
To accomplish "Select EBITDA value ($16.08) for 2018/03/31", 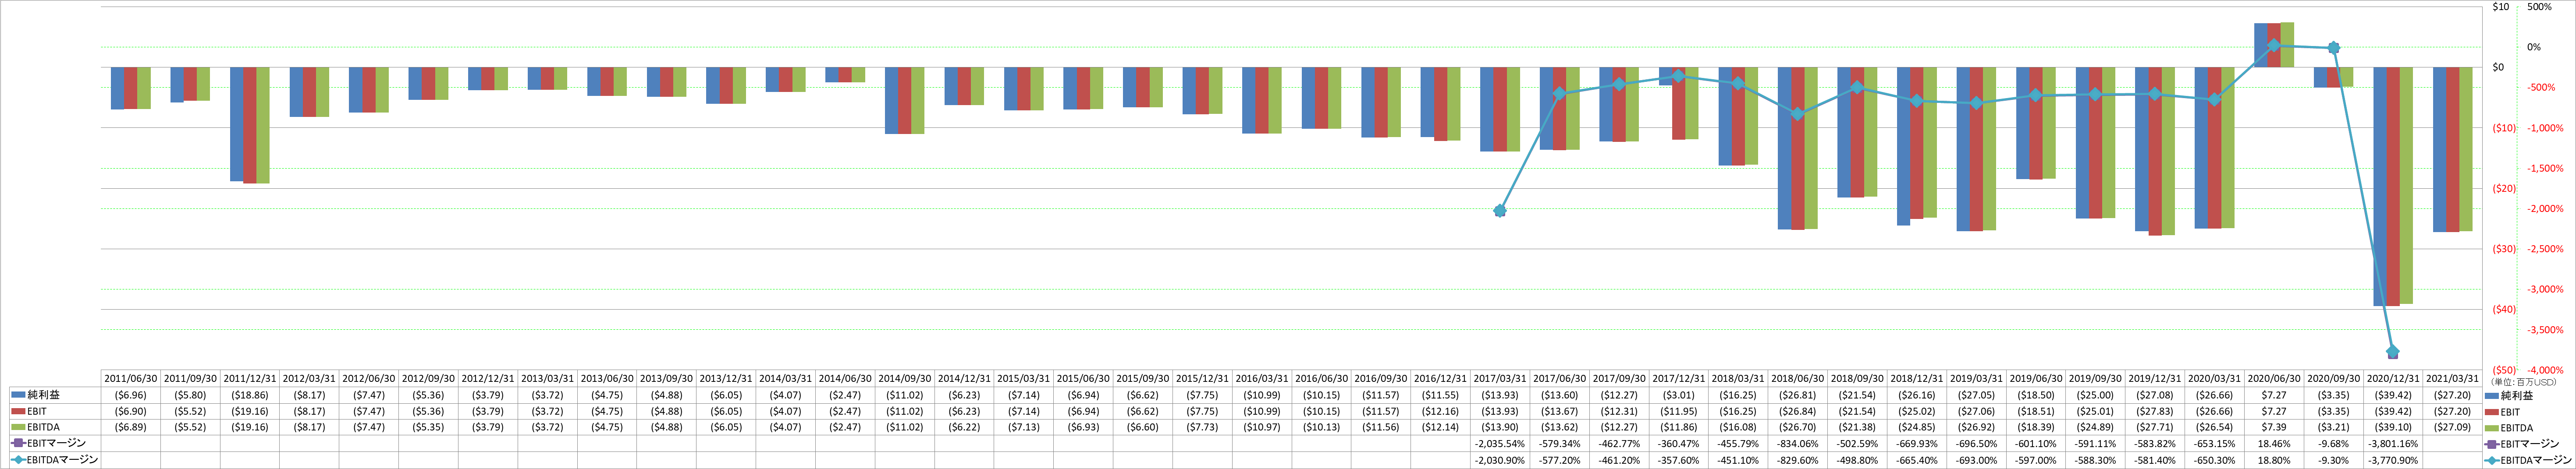I will pyautogui.click(x=1738, y=427).
